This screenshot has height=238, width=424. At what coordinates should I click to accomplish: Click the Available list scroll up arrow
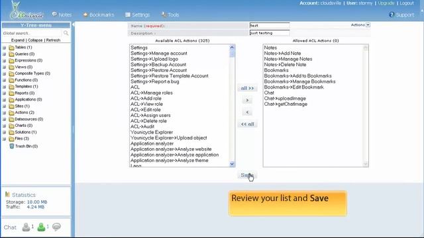coord(232,47)
